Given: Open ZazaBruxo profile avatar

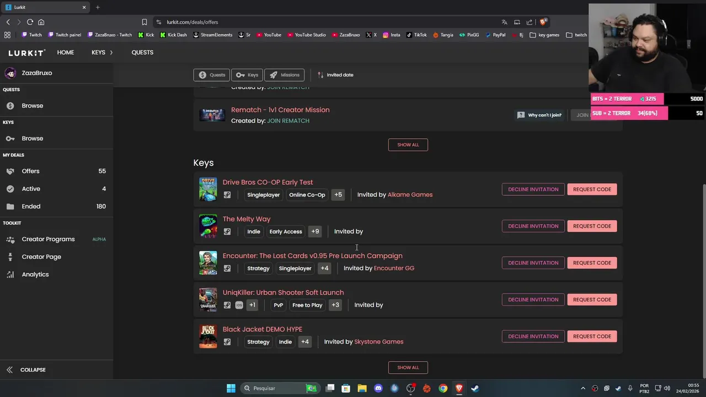Looking at the screenshot, I should click(x=10, y=73).
